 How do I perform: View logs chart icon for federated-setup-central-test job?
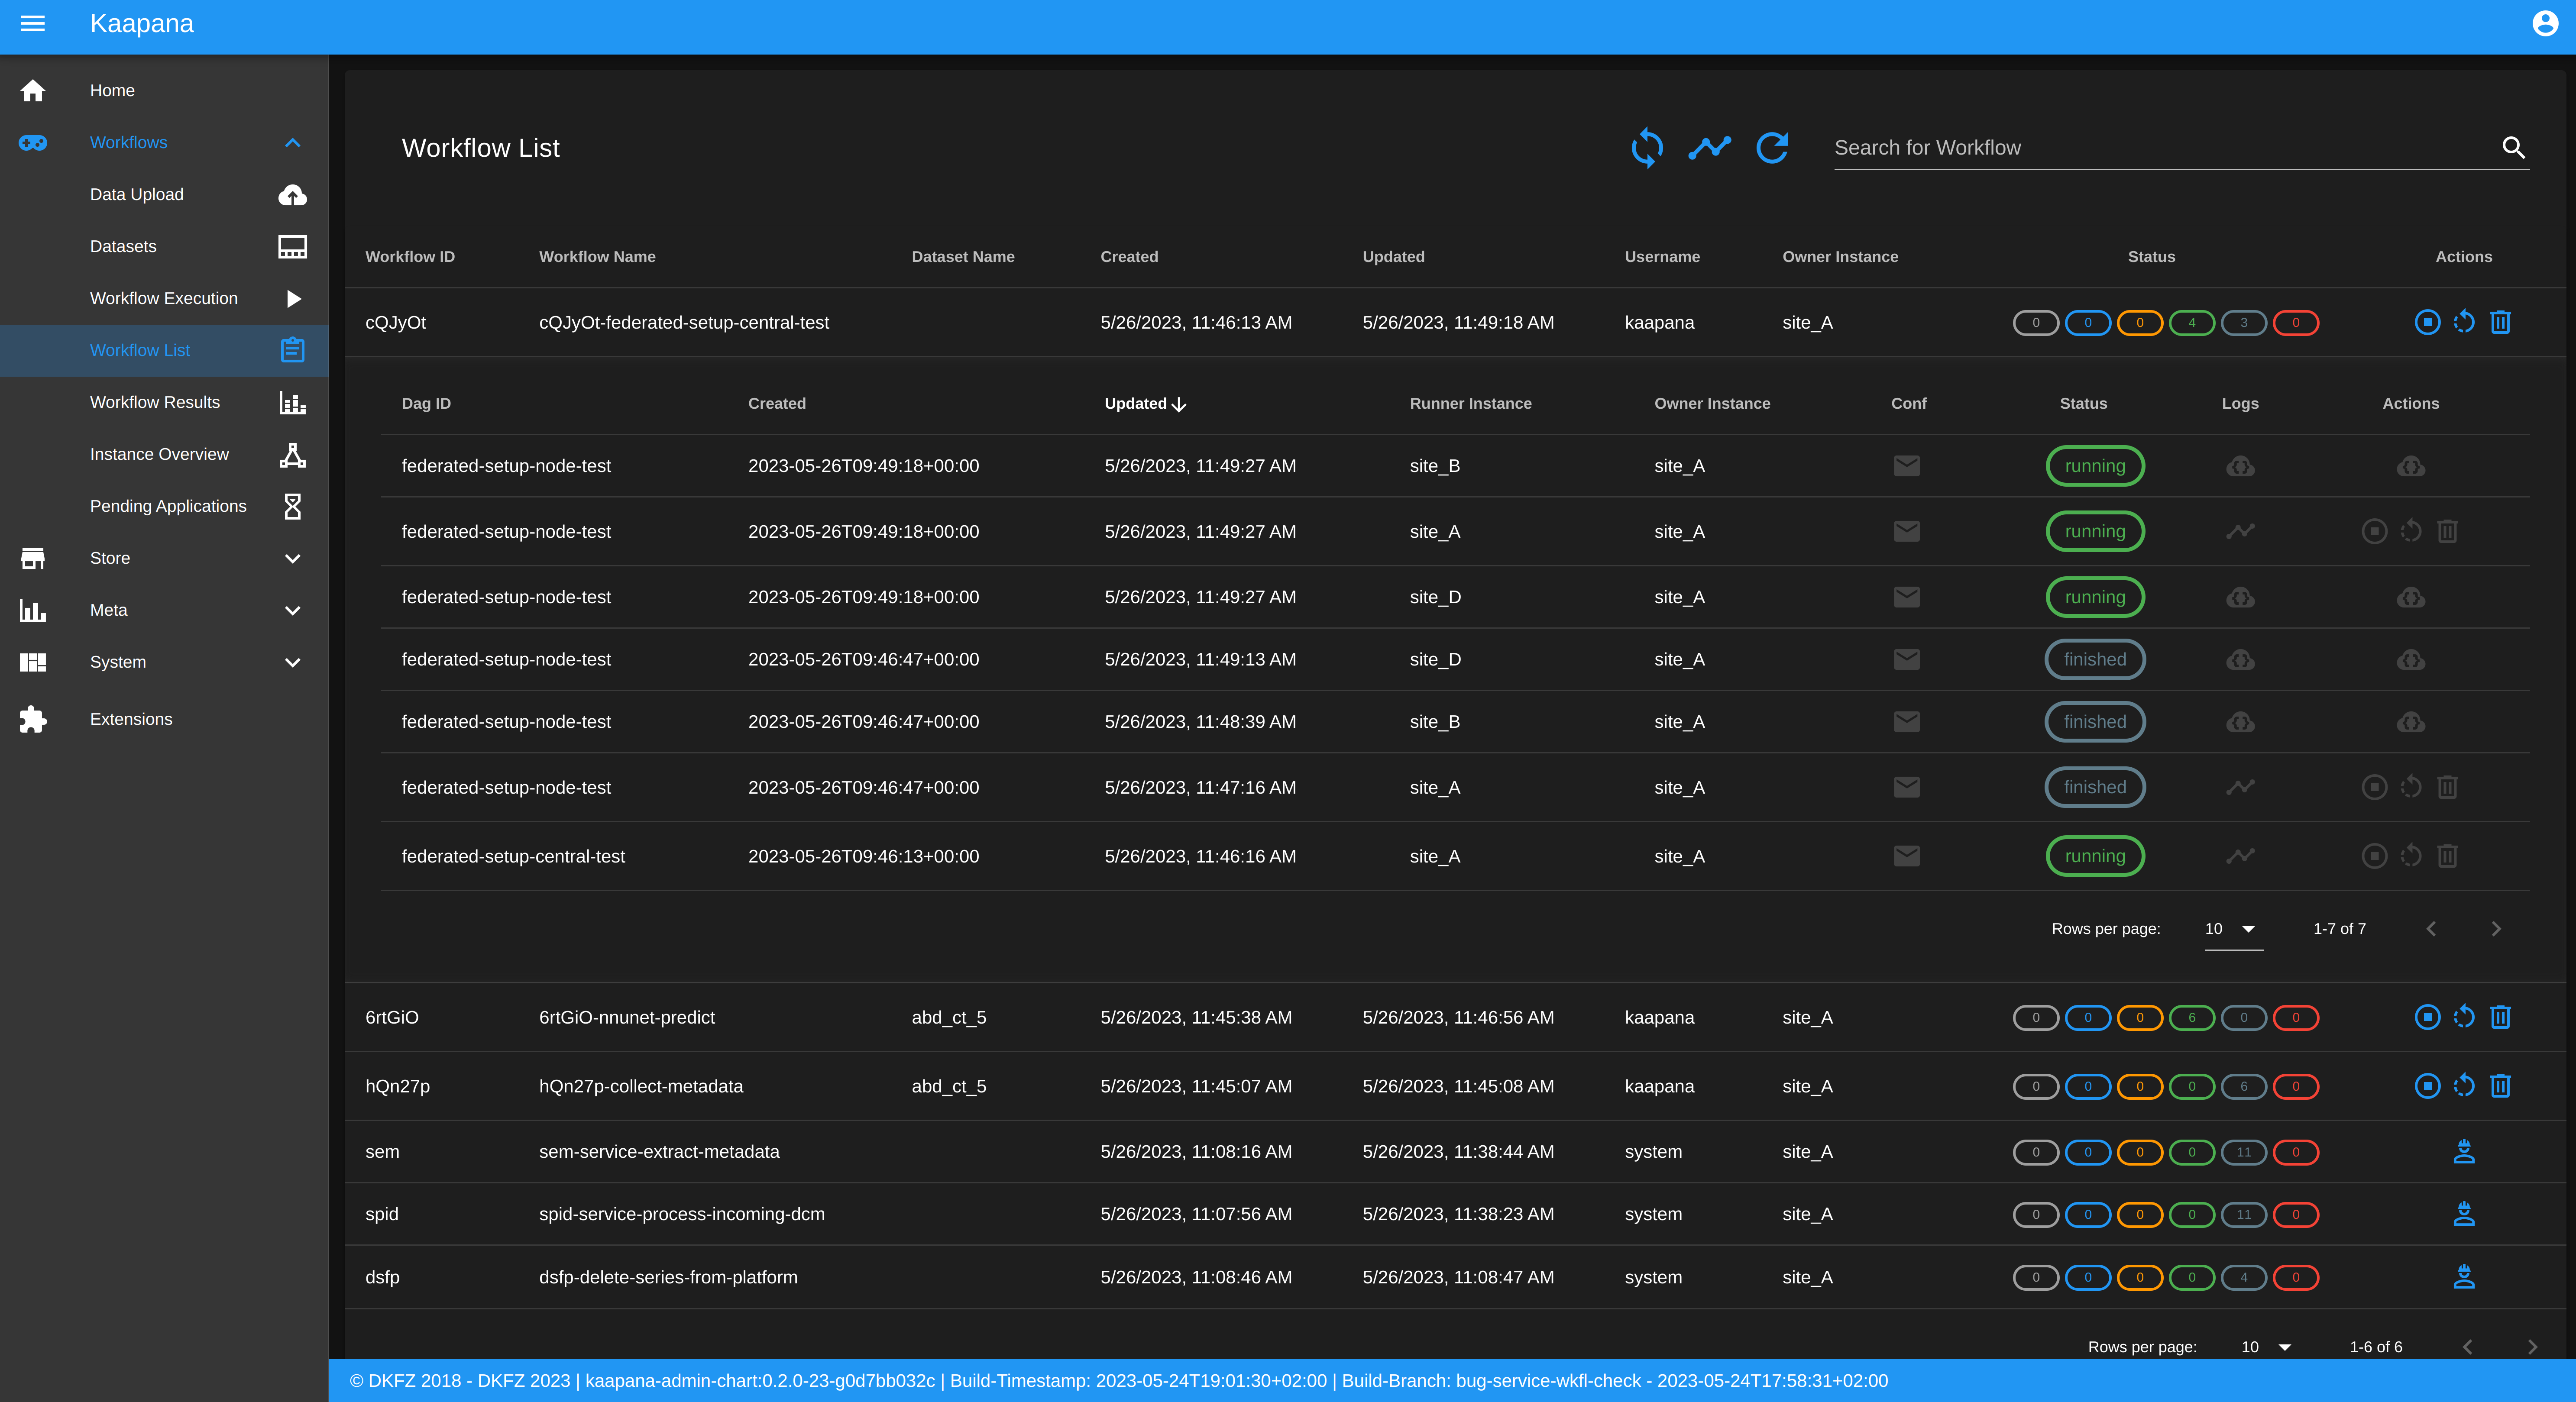pos(2240,856)
